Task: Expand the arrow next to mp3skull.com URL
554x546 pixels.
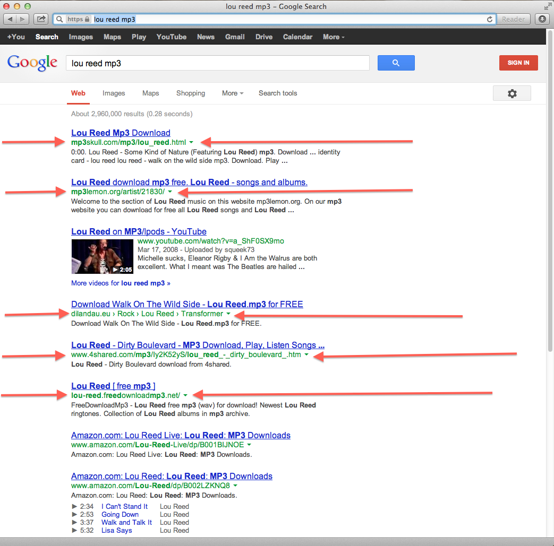Action: click(x=191, y=142)
